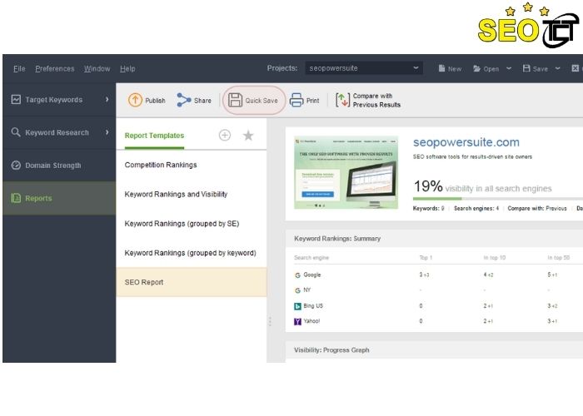Click the NY Google icon
The height and width of the screenshot is (416, 583).
click(x=297, y=290)
